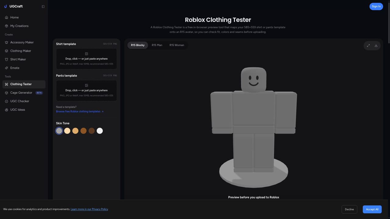Click the BETA badge next to Cage Generator
This screenshot has height=219, width=390.
point(39,93)
